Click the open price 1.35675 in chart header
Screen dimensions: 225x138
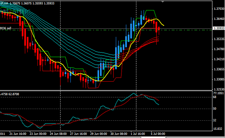(x=15, y=3)
